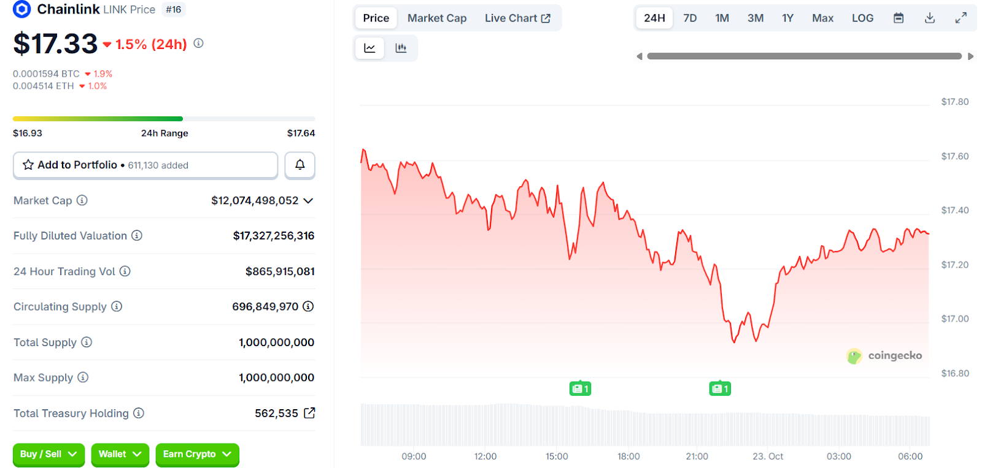Switch to the Market Cap tab

436,18
